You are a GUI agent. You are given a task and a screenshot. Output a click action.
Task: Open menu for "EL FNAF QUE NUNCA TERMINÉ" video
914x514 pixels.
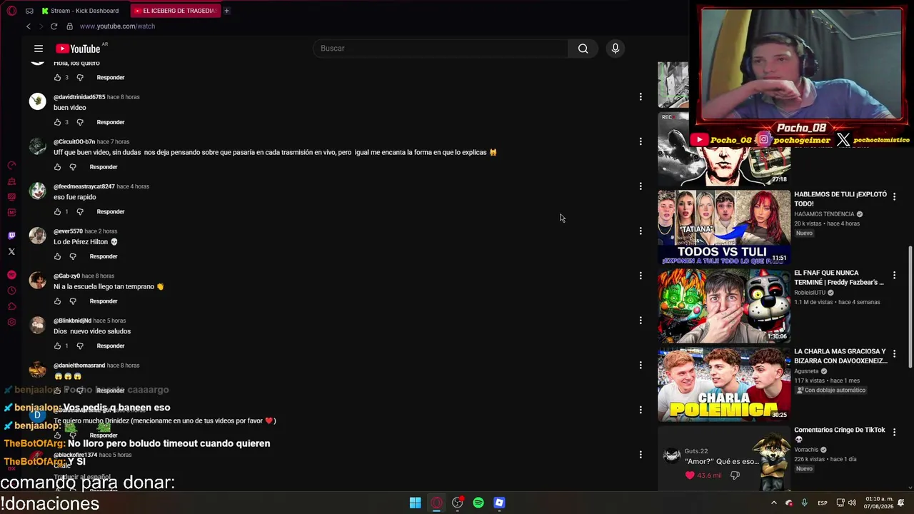(x=894, y=275)
